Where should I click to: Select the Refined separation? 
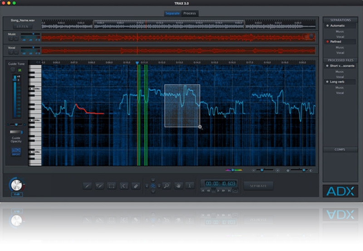[339, 42]
